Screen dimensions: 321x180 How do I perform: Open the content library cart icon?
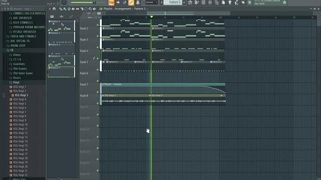(x=250, y=2)
